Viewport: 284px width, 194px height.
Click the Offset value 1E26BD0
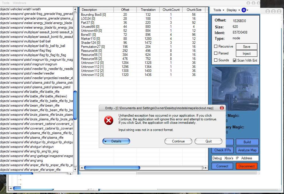click(239, 21)
